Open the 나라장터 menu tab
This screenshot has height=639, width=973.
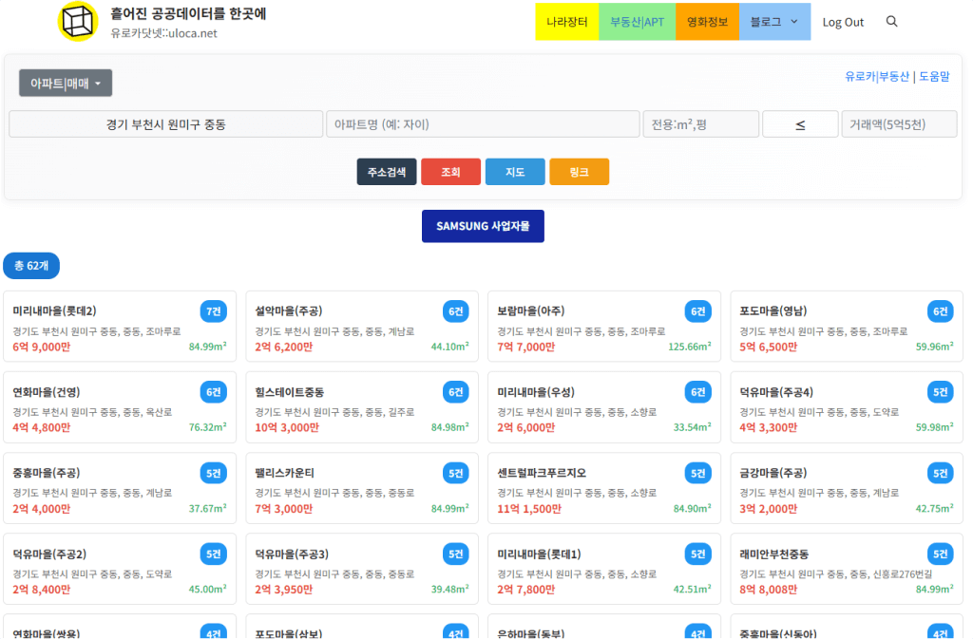point(566,22)
